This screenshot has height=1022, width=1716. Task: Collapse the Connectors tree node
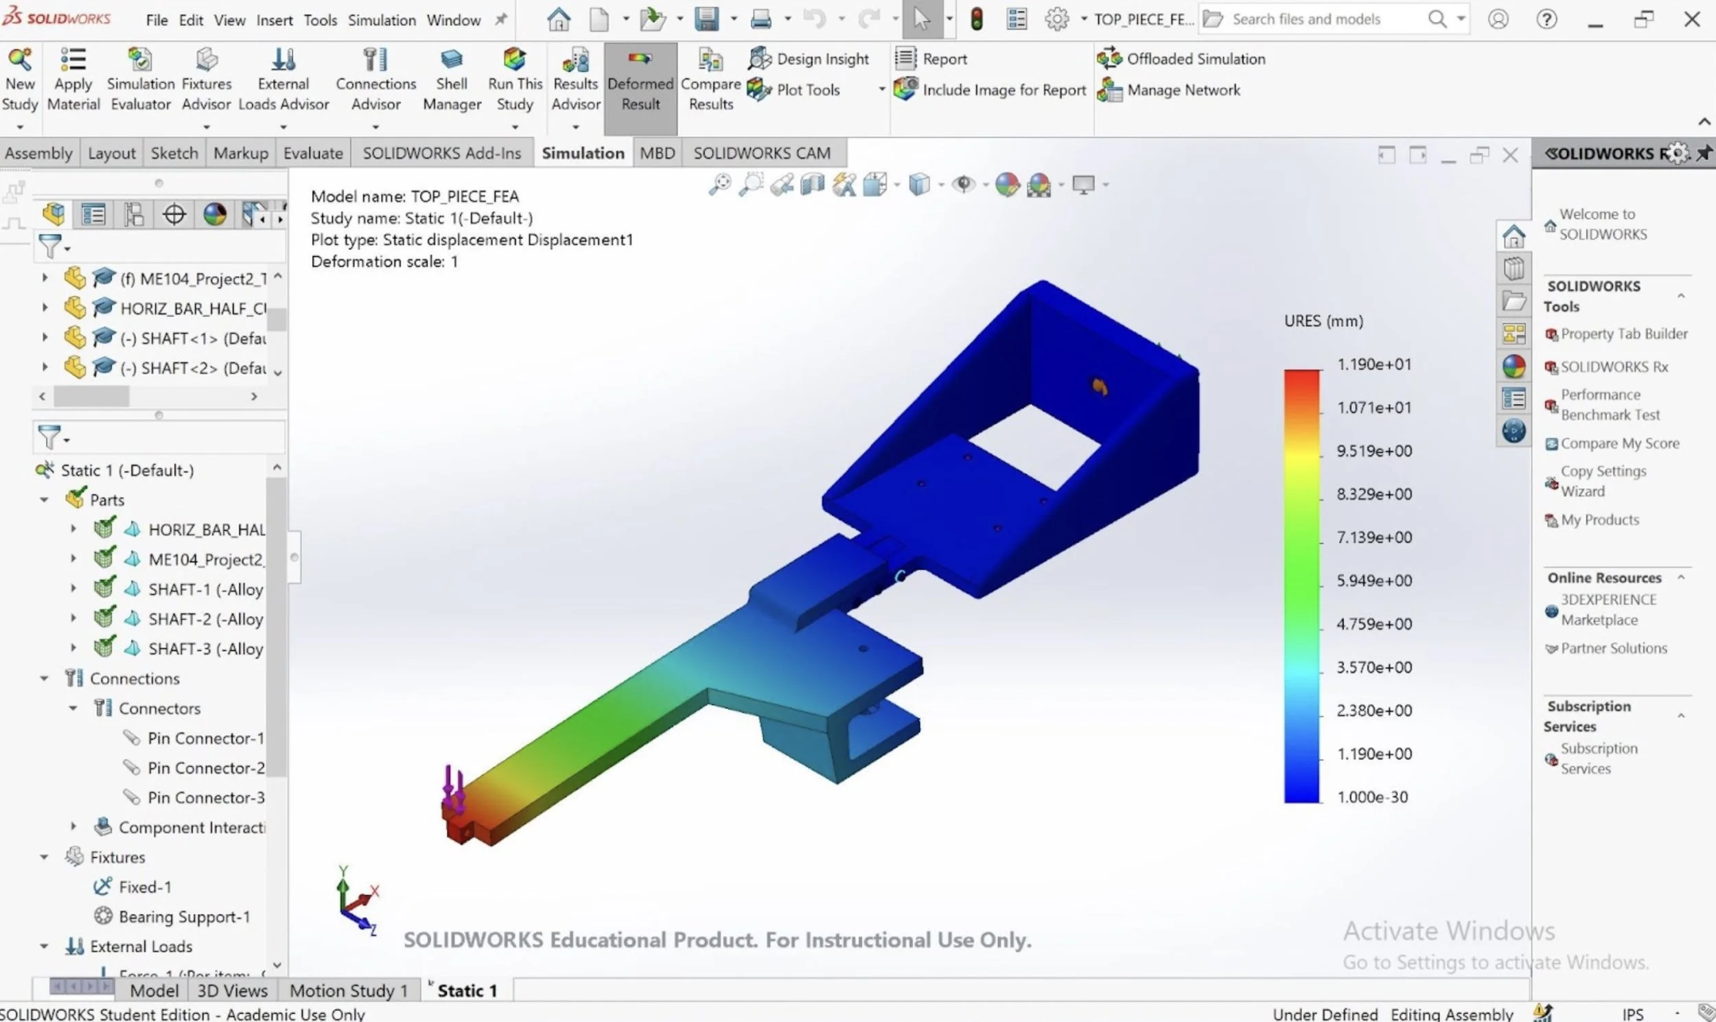point(73,708)
